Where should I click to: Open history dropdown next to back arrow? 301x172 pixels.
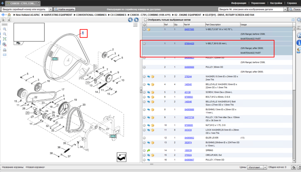(6, 15)
